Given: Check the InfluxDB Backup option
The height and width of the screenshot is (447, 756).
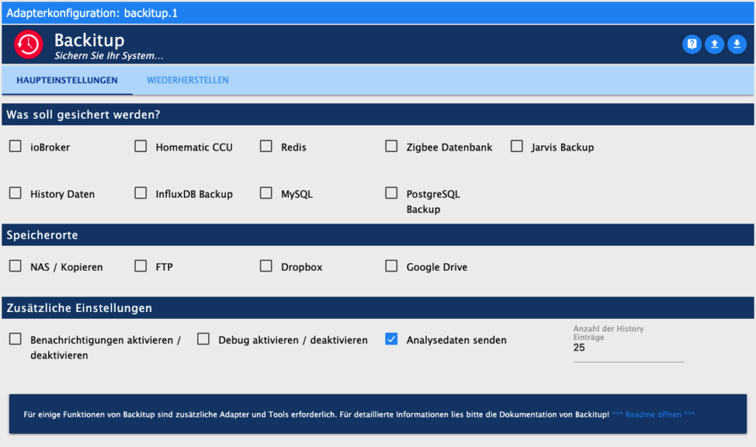Looking at the screenshot, I should click(141, 193).
